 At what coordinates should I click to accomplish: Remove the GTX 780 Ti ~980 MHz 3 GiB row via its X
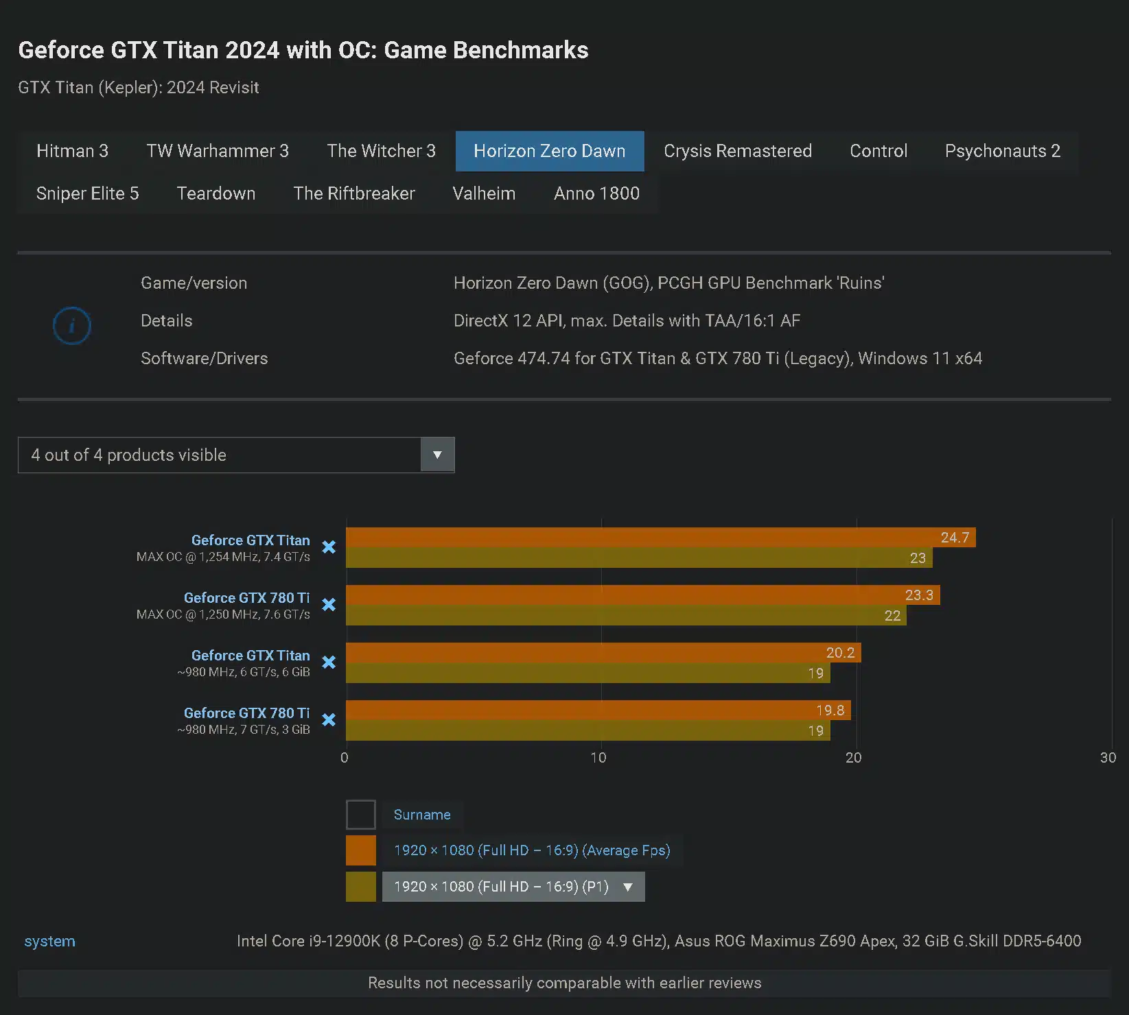tap(329, 720)
